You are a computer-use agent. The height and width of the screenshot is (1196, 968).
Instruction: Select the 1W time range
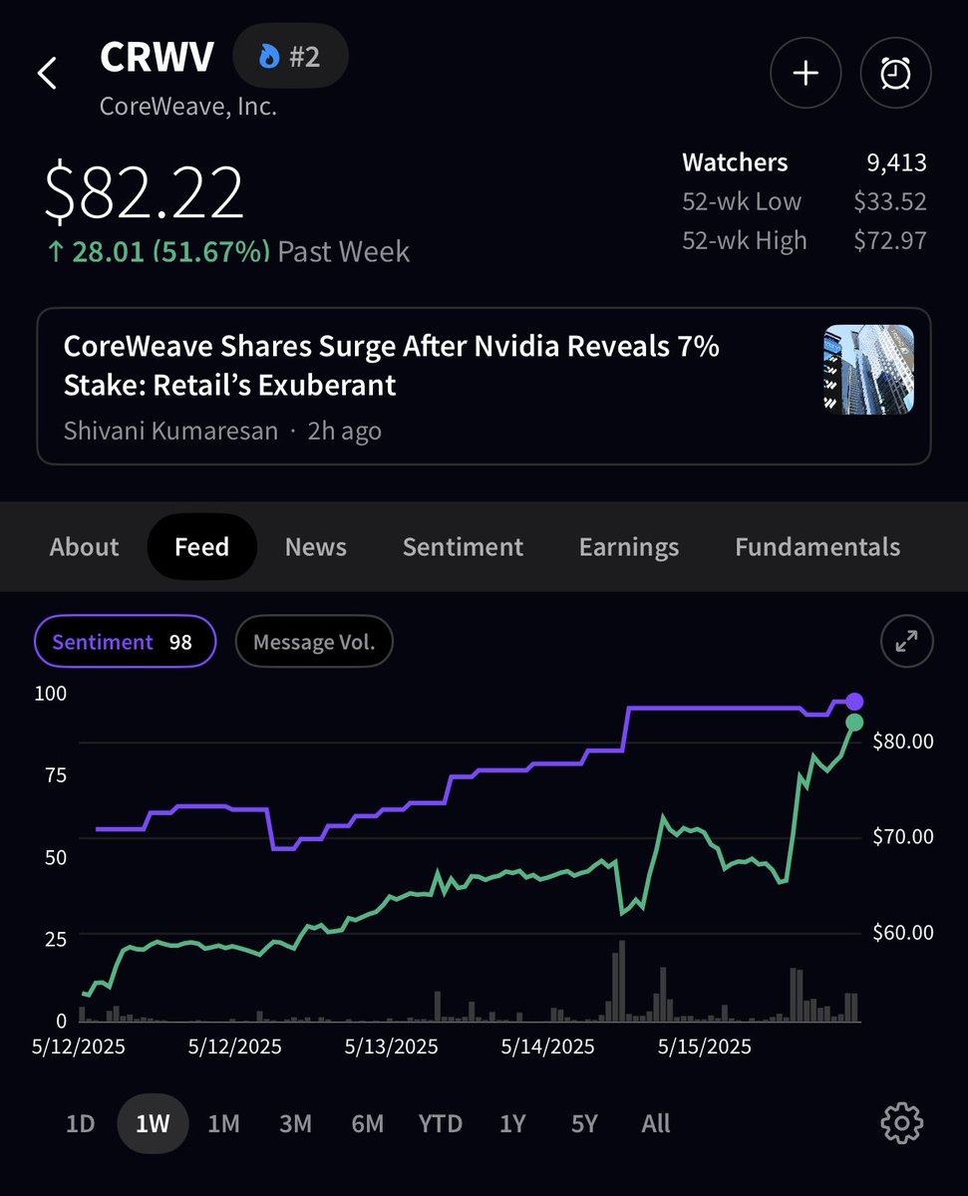point(153,1123)
